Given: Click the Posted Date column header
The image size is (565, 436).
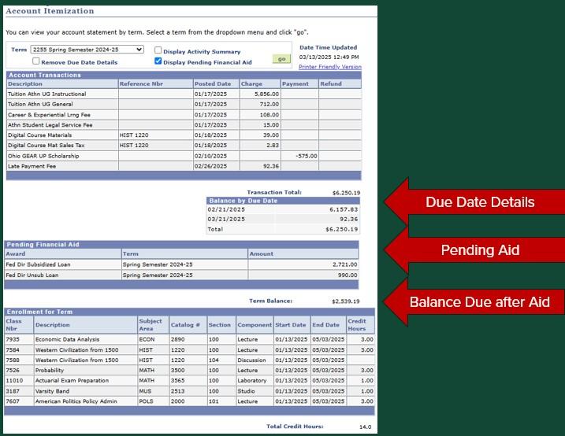Looking at the screenshot, I should (x=213, y=83).
